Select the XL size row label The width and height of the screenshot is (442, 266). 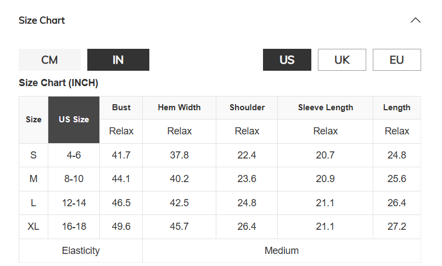[x=33, y=227]
